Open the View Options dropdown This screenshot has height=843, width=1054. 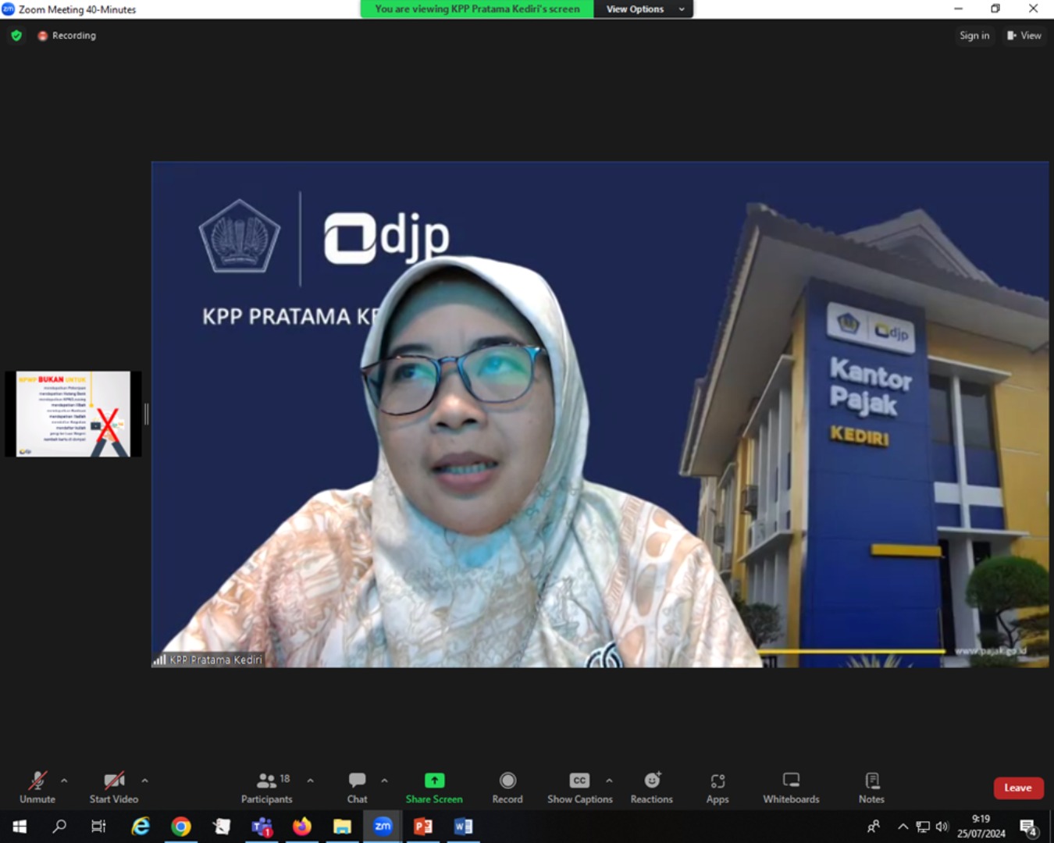pyautogui.click(x=643, y=9)
